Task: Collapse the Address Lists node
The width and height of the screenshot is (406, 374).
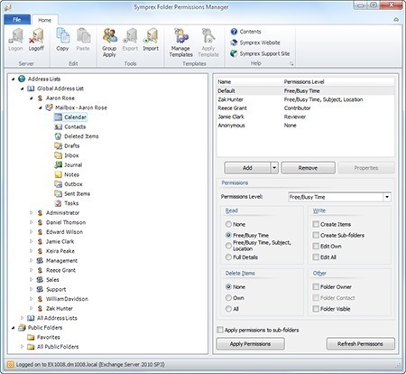Action: (13, 79)
